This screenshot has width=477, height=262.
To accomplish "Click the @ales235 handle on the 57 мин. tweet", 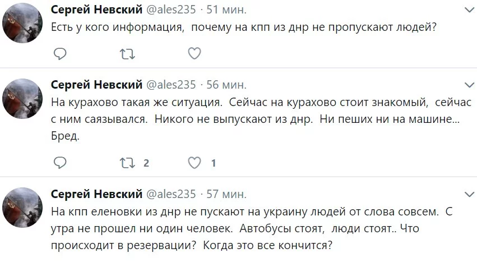I will point(171,194).
